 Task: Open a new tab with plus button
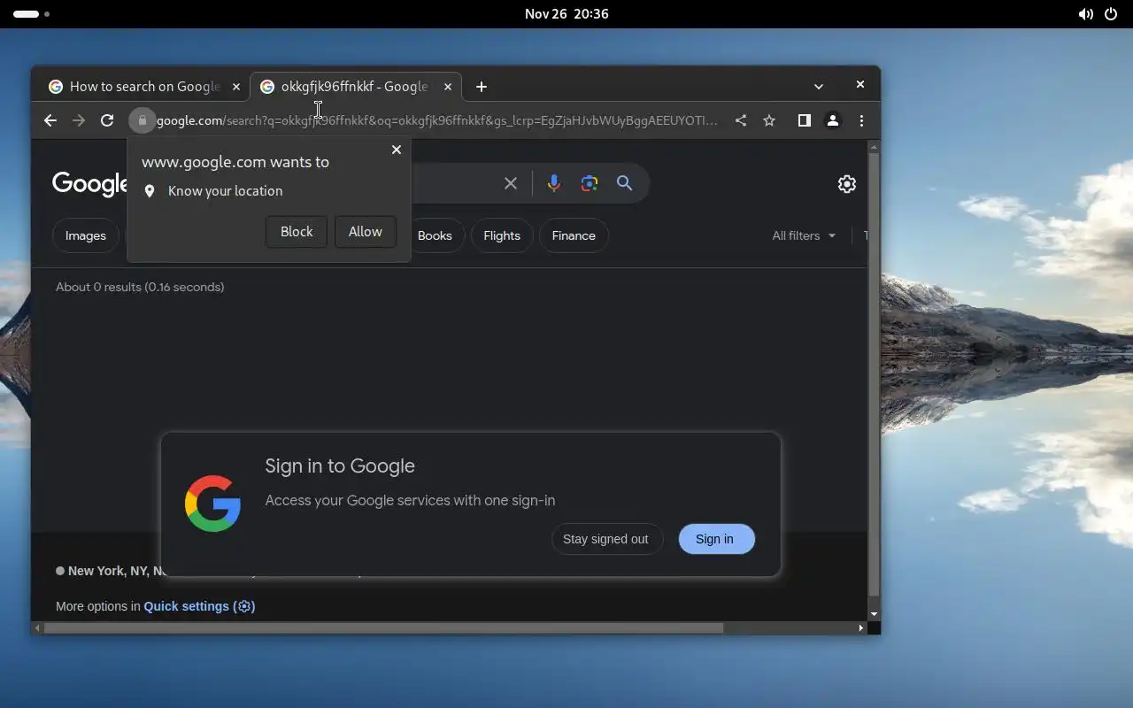482,87
